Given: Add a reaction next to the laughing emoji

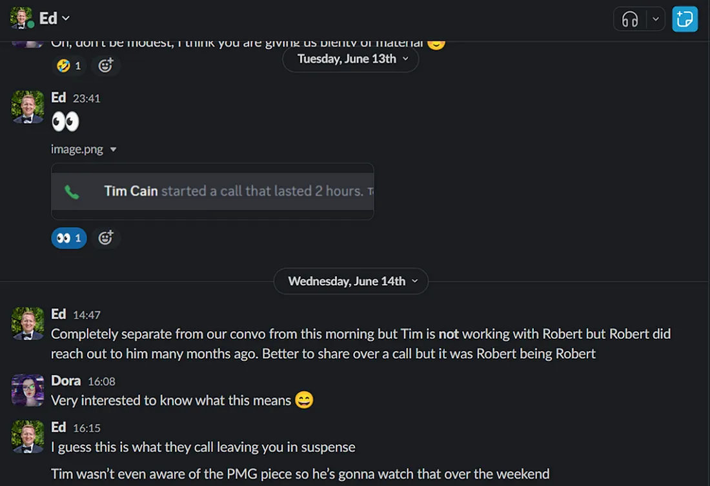Looking at the screenshot, I should pyautogui.click(x=105, y=65).
